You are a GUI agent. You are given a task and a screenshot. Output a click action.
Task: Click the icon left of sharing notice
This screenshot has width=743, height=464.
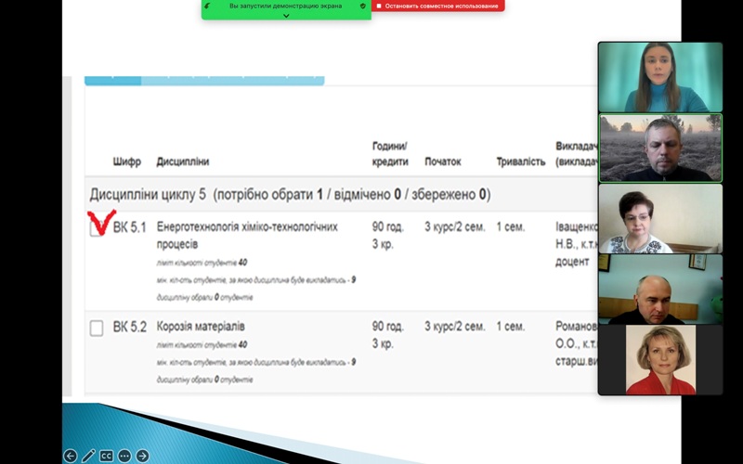207,6
